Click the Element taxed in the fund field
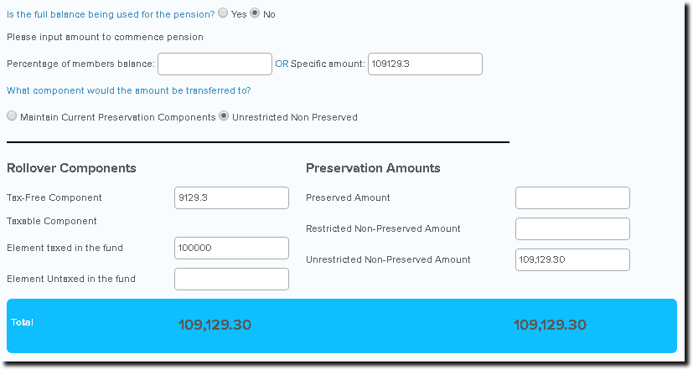The height and width of the screenshot is (369, 693). click(231, 248)
